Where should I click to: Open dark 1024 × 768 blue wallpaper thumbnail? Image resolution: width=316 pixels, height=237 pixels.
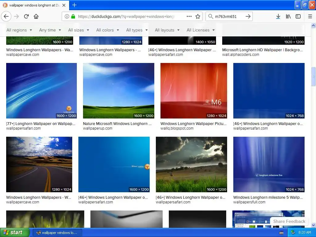click(x=269, y=91)
